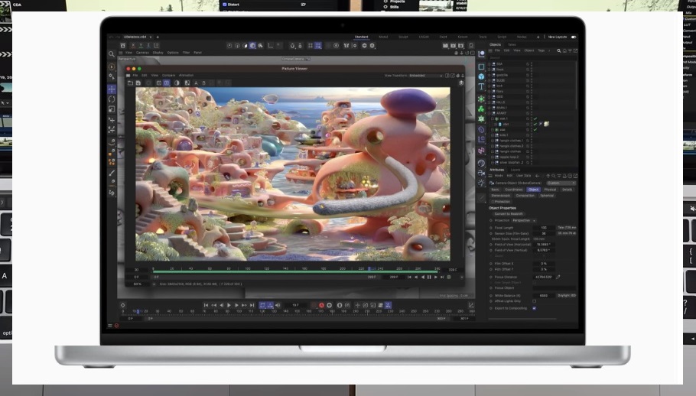Toggle the X axis lock
The width and height of the screenshot is (696, 396).
(x=133, y=45)
